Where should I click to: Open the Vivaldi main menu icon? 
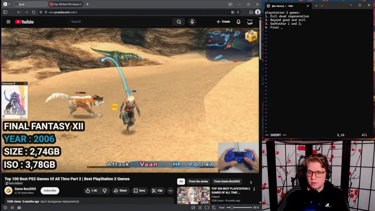[x=5, y=4]
